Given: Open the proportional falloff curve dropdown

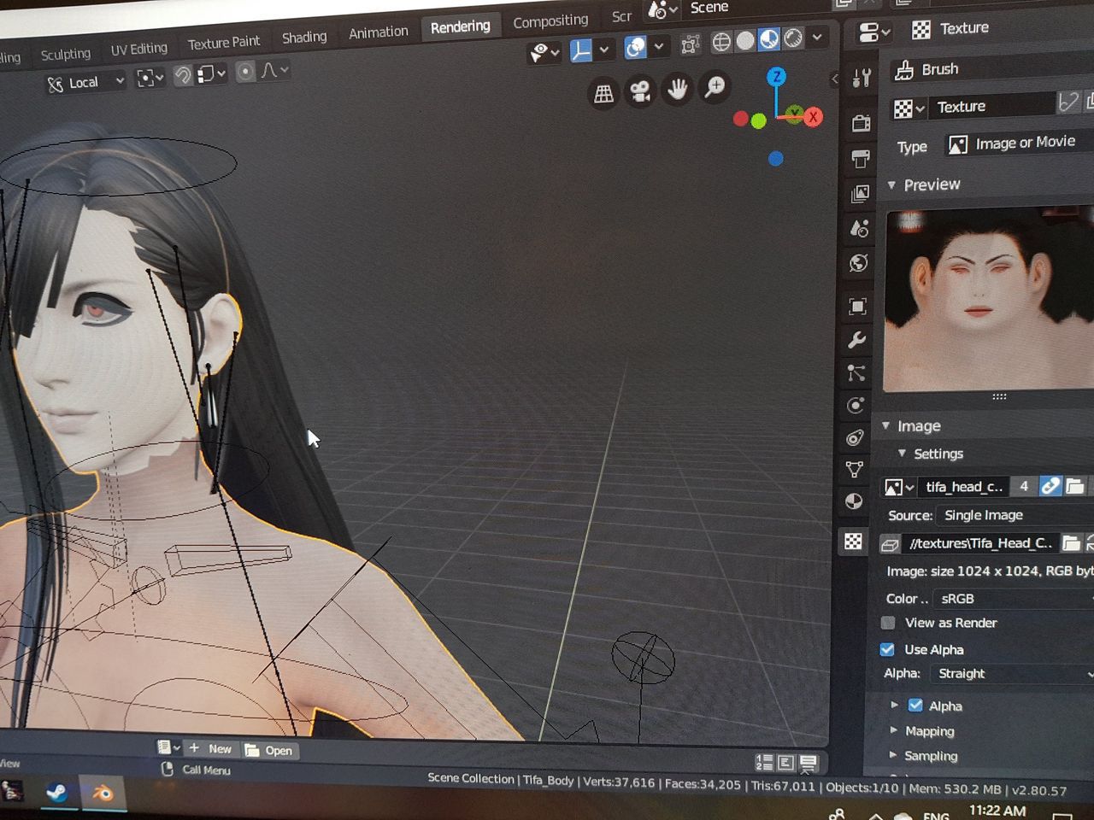Looking at the screenshot, I should [x=274, y=70].
